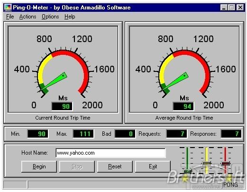The width and height of the screenshot is (247, 192).
Task: Click the red threshold slider handle
Action: (225, 163)
